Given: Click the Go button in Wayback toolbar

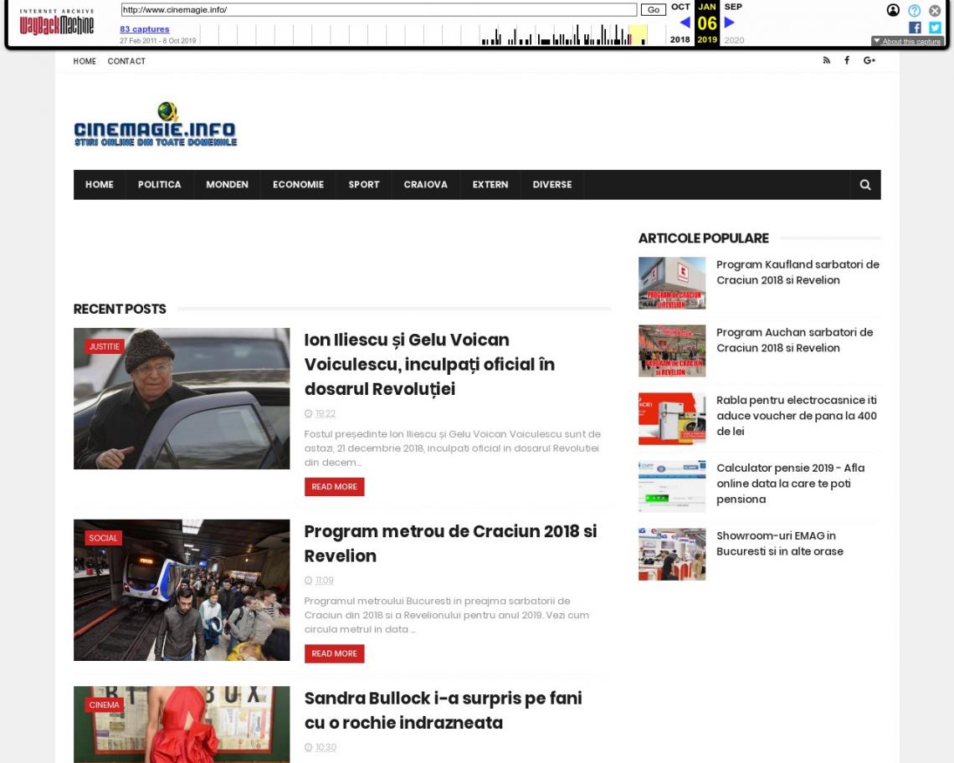Looking at the screenshot, I should point(654,10).
